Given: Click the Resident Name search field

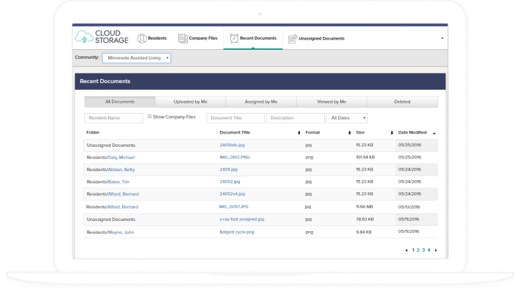Looking at the screenshot, I should 114,118.
